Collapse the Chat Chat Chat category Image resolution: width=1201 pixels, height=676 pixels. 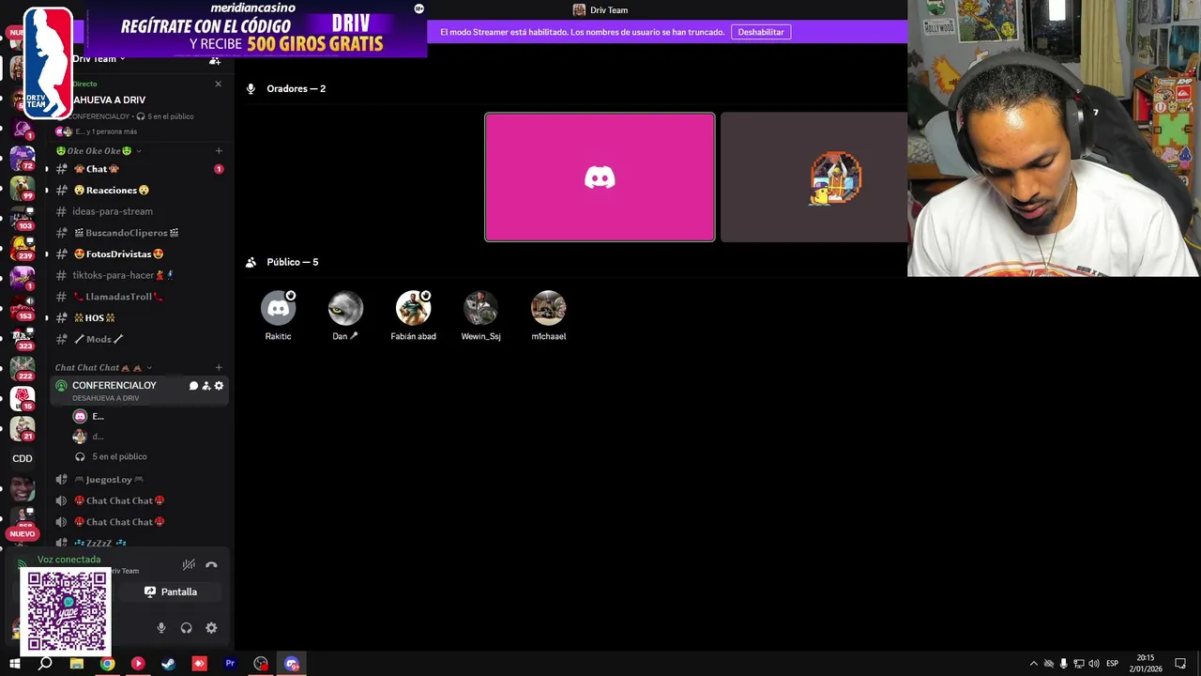click(x=102, y=368)
